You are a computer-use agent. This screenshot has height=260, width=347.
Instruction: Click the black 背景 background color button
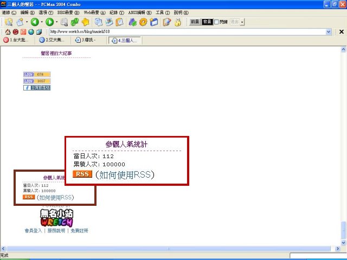pos(207,22)
